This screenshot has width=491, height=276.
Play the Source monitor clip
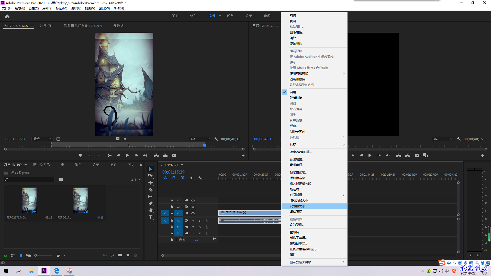[127, 155]
